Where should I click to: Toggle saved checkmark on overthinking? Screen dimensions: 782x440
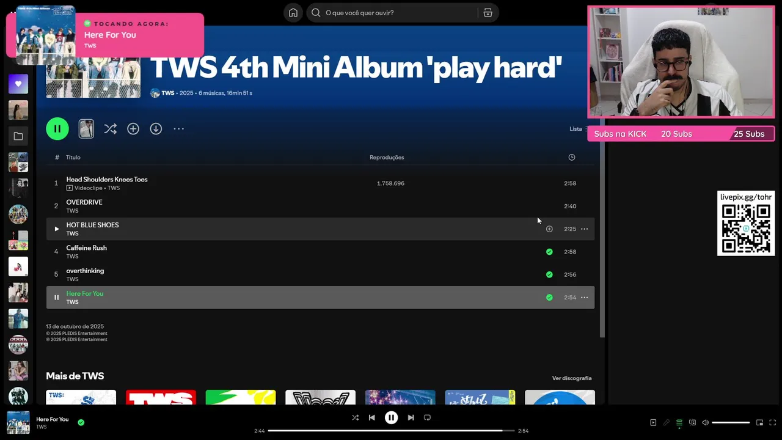pos(549,274)
